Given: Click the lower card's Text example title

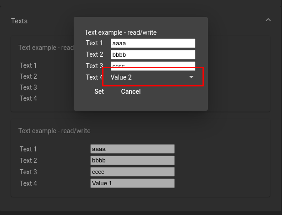Looking at the screenshot, I should [x=54, y=131].
